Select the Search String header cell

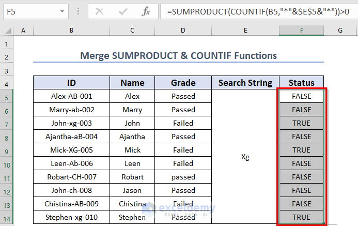click(x=245, y=83)
